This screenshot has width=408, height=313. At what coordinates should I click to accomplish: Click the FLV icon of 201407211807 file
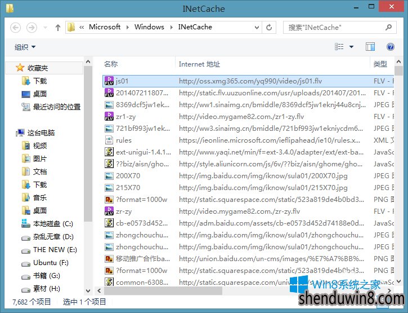(x=109, y=93)
